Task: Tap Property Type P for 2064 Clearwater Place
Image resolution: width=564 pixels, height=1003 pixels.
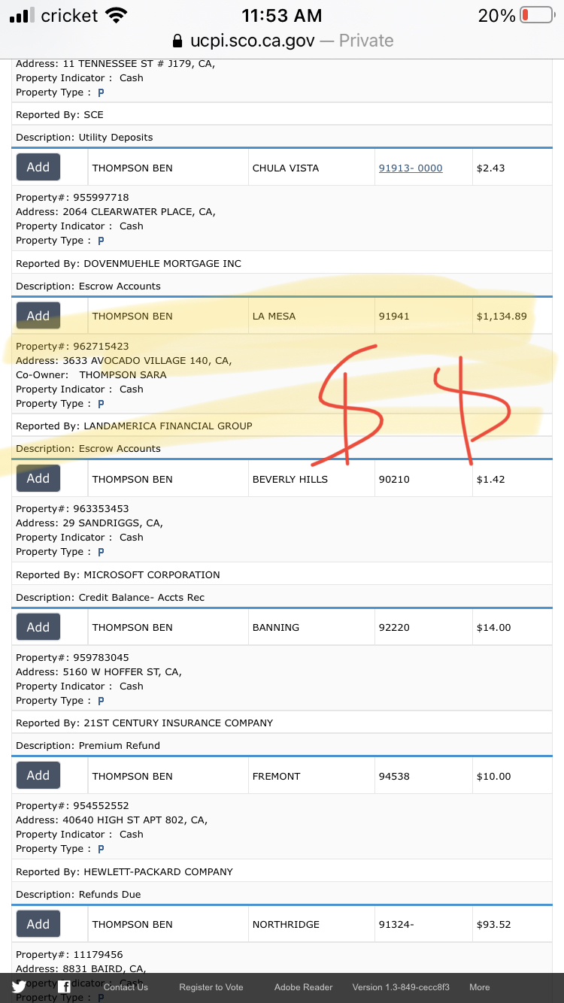Action: click(101, 241)
